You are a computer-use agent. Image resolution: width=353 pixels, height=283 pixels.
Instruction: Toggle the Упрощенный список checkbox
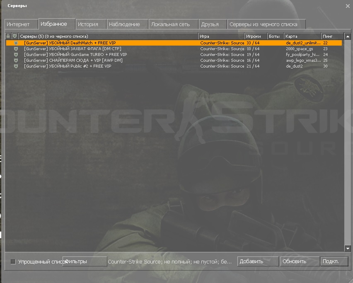click(x=13, y=261)
